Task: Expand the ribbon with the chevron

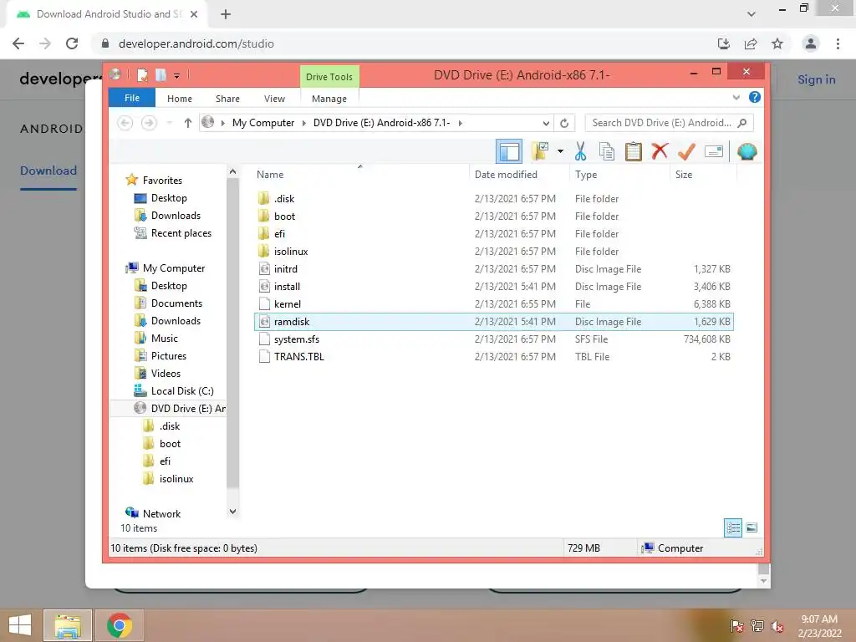Action: 736,97
